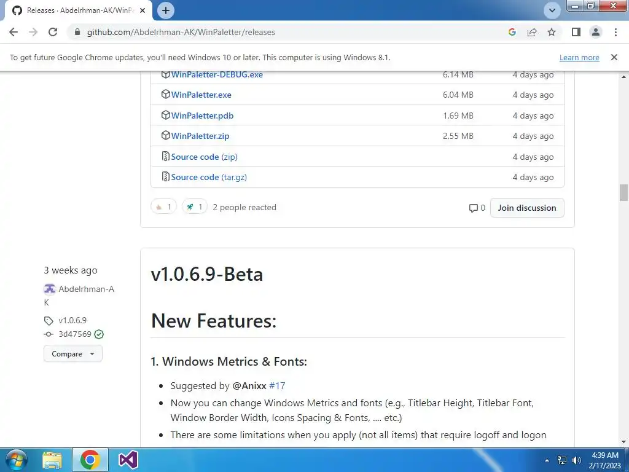Reload the current page
The image size is (629, 472).
[x=53, y=32]
